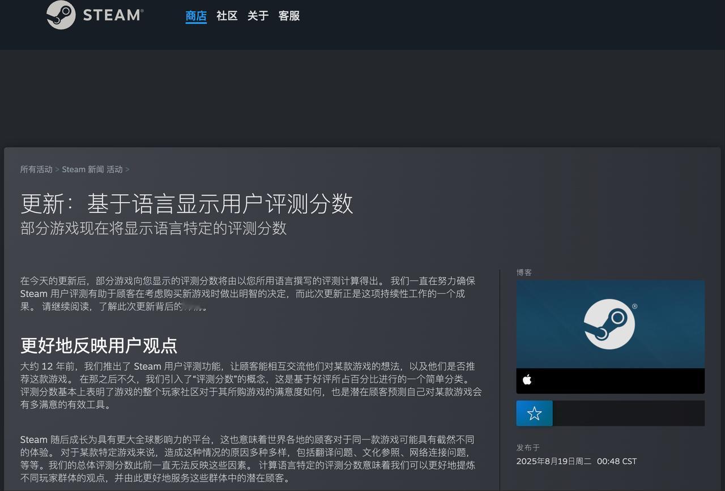Go to Steam 新闻 breadcrumb link
Viewport: 725px width, 491px height.
[83, 169]
